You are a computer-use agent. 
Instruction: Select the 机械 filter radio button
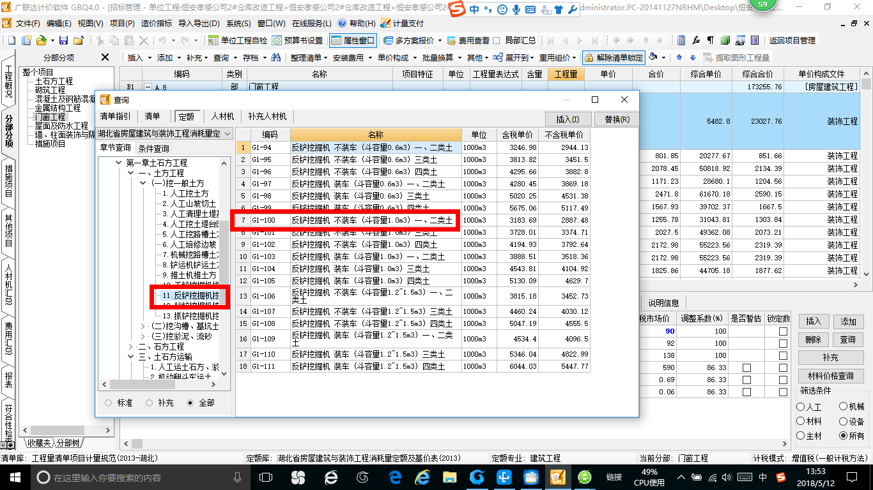[x=844, y=406]
